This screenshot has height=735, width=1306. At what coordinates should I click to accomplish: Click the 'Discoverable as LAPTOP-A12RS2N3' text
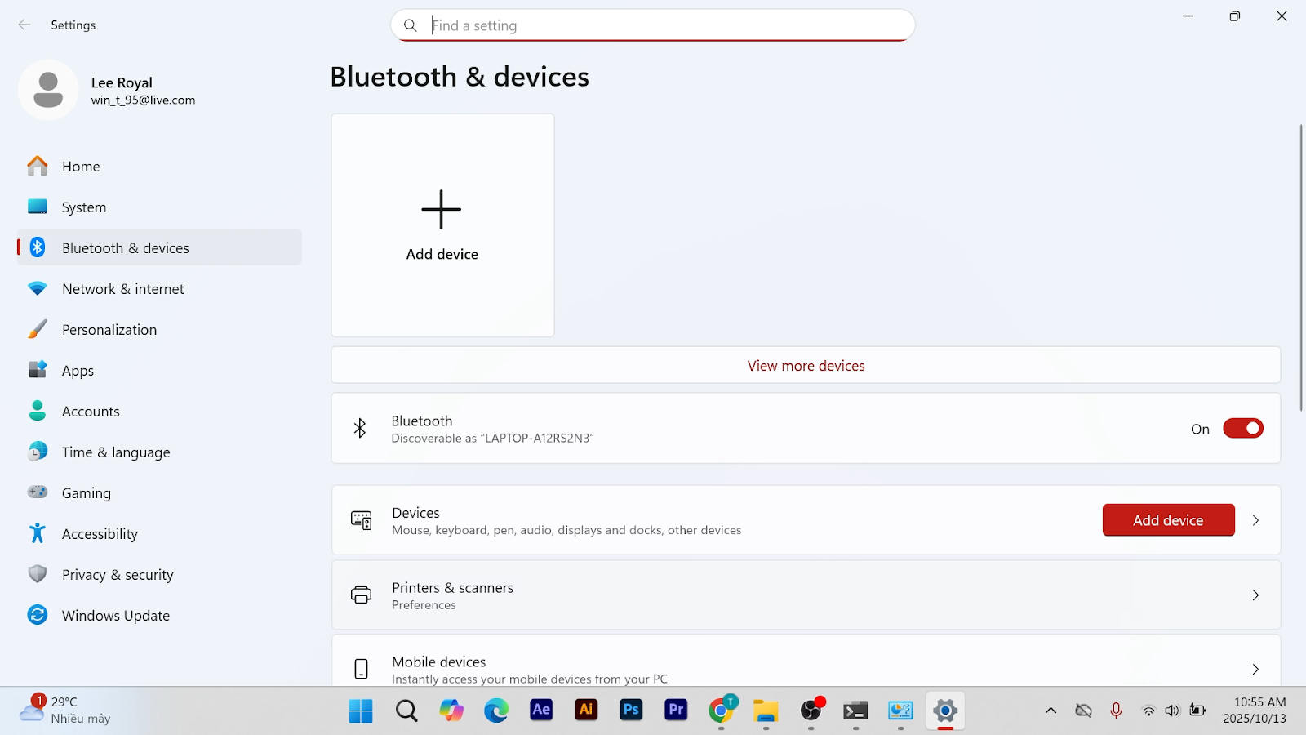click(493, 439)
